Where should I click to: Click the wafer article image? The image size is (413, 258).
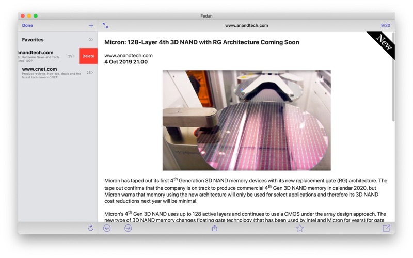[x=247, y=120]
